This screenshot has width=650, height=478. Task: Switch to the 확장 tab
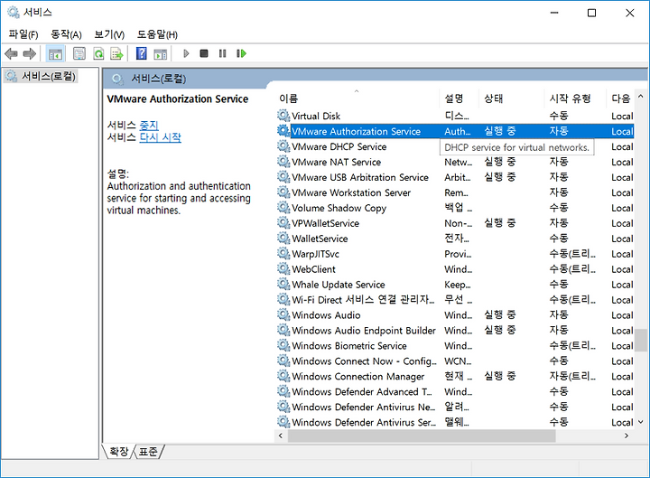point(119,452)
